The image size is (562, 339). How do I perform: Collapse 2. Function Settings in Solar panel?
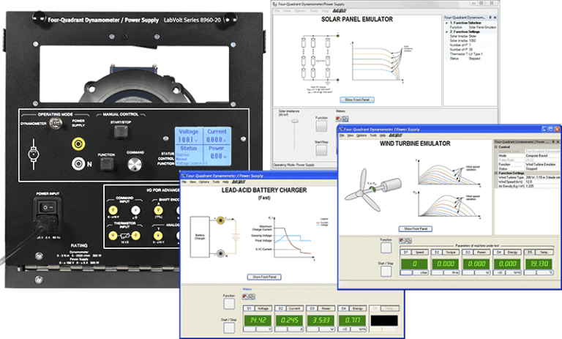coord(447,31)
